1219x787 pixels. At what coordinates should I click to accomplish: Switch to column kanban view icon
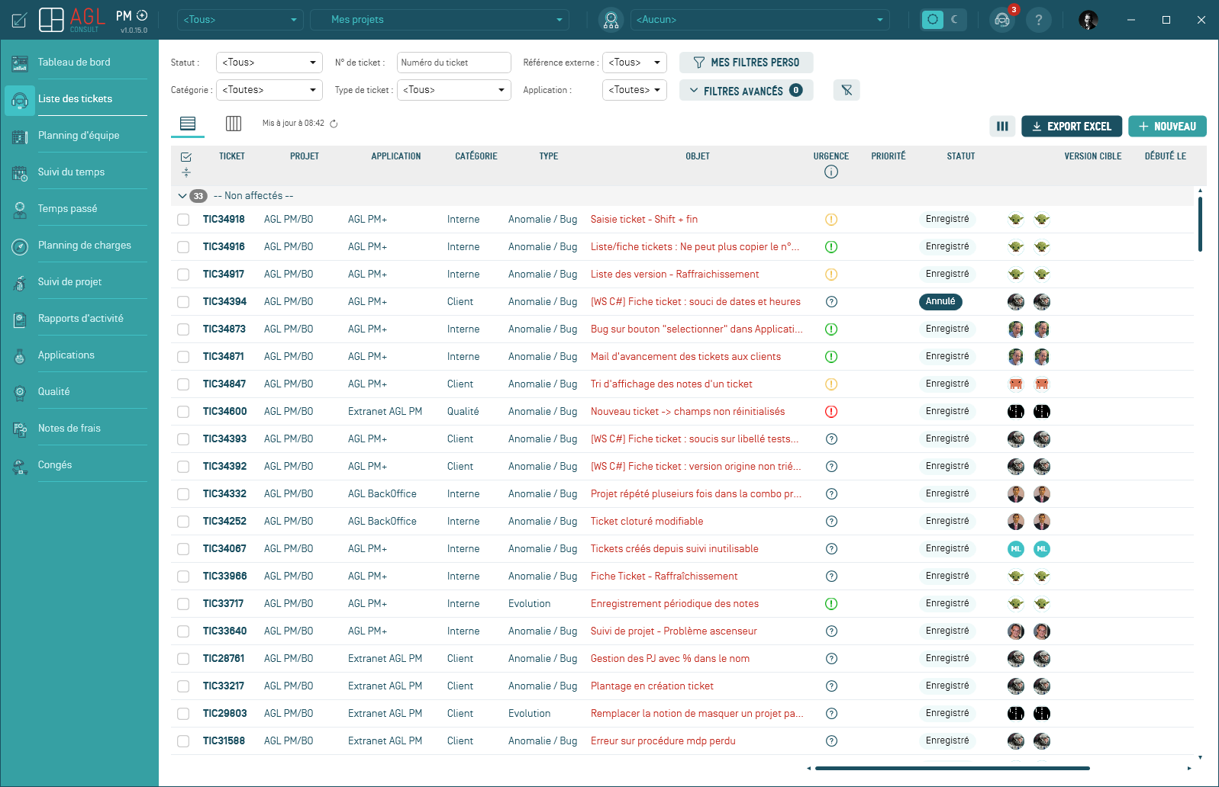click(234, 124)
